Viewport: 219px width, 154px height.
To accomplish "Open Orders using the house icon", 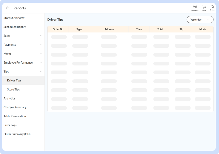I will [x=212, y=8].
